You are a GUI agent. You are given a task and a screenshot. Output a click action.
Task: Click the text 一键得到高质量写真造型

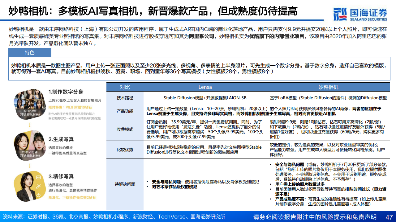pos(67,153)
